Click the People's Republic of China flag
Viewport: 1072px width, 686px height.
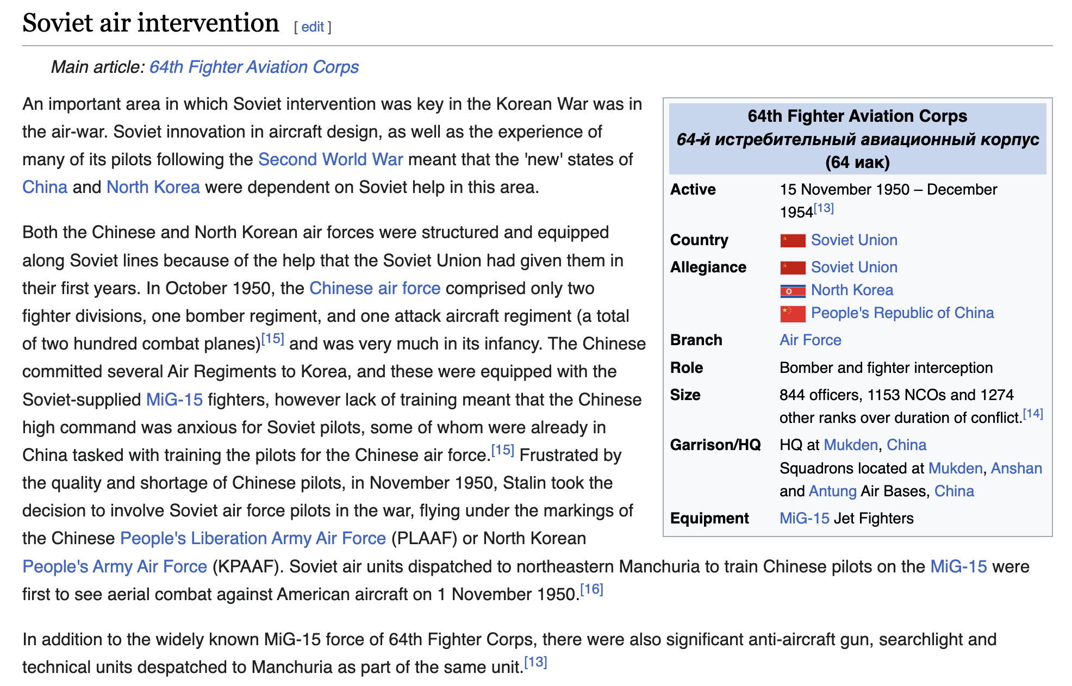pos(792,314)
